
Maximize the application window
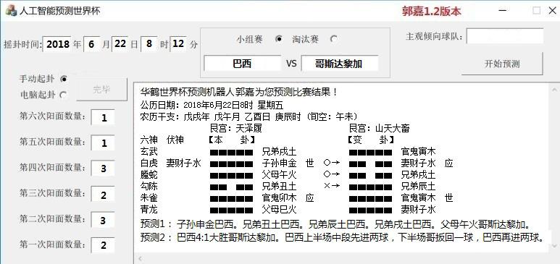point(536,11)
